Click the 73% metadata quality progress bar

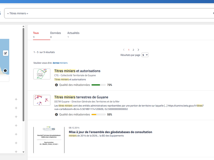[98, 85]
